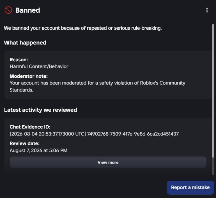Click the Review date label
216x198 pixels.
click(24, 143)
